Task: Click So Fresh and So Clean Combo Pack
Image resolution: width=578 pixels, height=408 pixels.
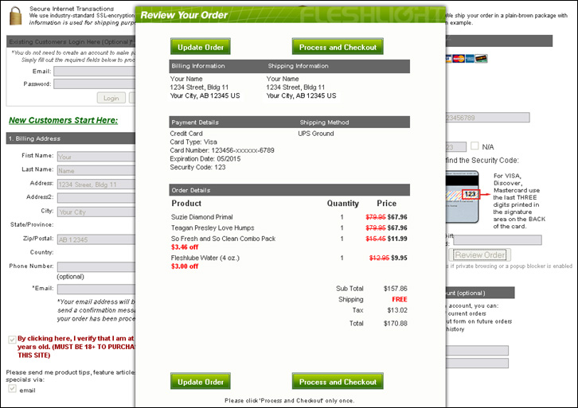Action: pyautogui.click(x=223, y=239)
